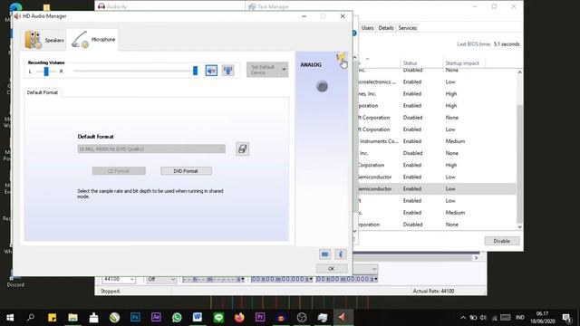Click 'Actual Rate: 44100' in Audacity status bar
This screenshot has width=580, height=326.
[433, 292]
